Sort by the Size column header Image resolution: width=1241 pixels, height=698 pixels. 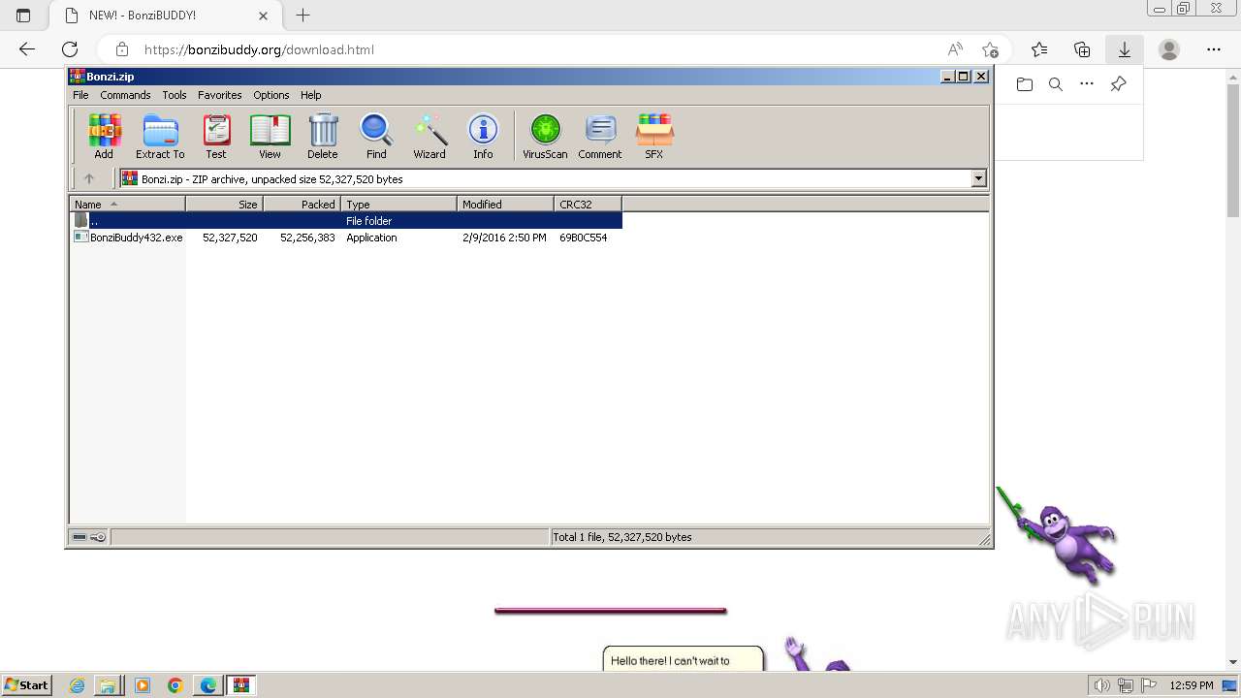click(x=224, y=204)
